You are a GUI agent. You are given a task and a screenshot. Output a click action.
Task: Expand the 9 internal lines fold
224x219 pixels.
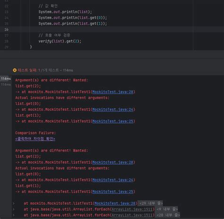(167, 209)
